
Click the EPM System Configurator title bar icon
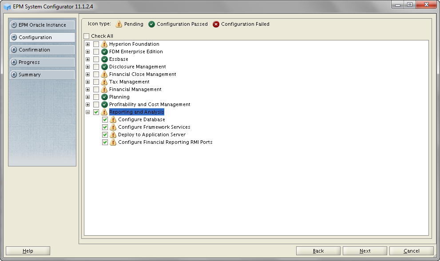(x=7, y=7)
